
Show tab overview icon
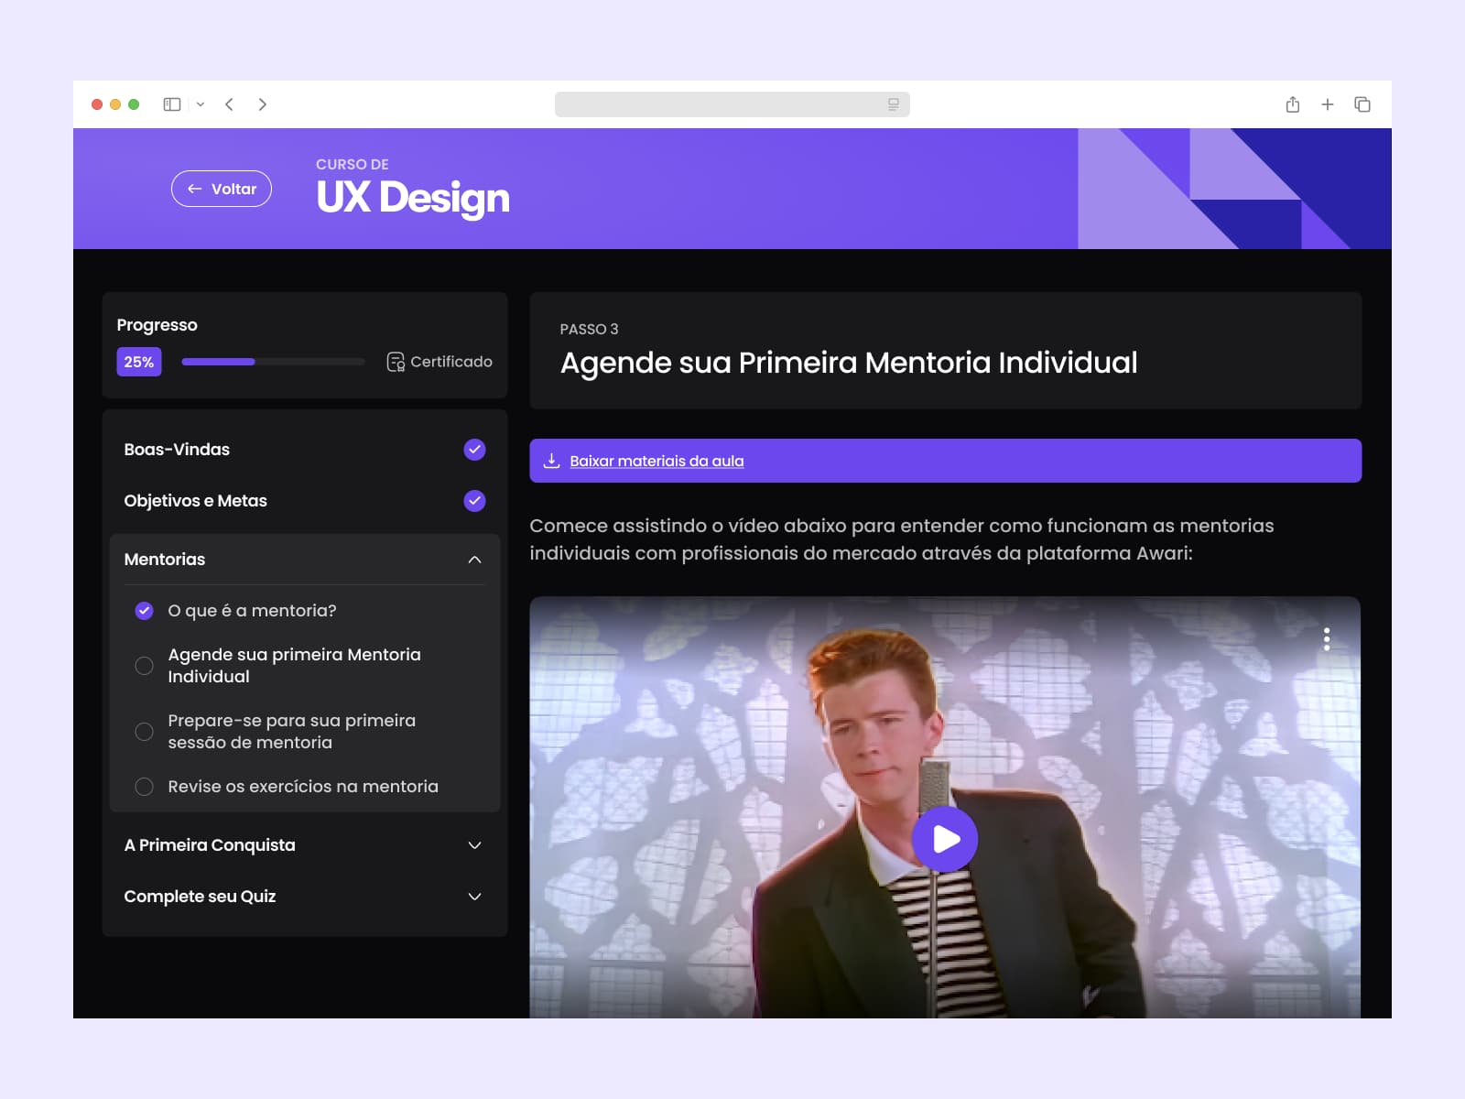pos(1362,104)
